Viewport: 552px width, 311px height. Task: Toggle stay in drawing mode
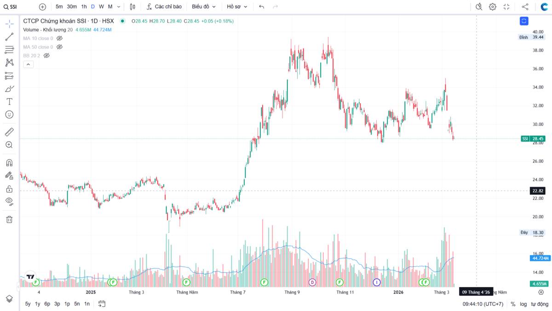click(9, 176)
